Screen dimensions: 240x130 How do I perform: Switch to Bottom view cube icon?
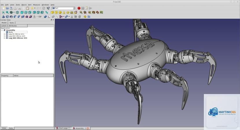(x=38, y=12)
